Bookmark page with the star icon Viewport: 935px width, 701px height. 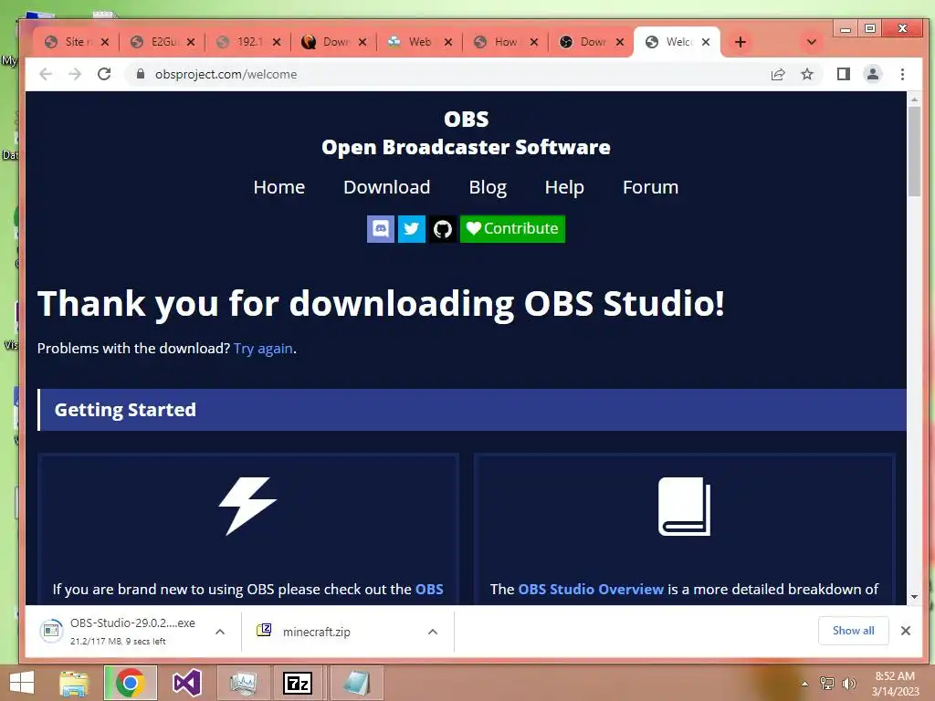click(x=807, y=75)
